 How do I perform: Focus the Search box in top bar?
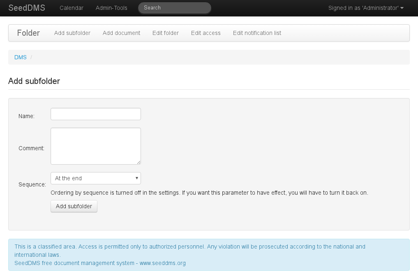coord(174,8)
